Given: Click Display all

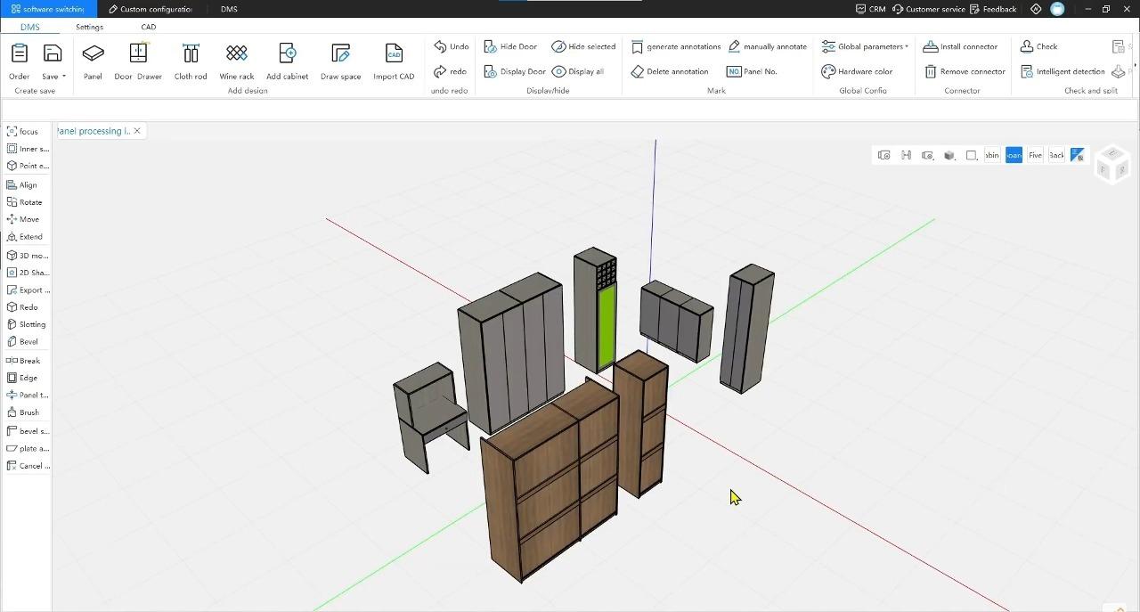Looking at the screenshot, I should point(578,71).
